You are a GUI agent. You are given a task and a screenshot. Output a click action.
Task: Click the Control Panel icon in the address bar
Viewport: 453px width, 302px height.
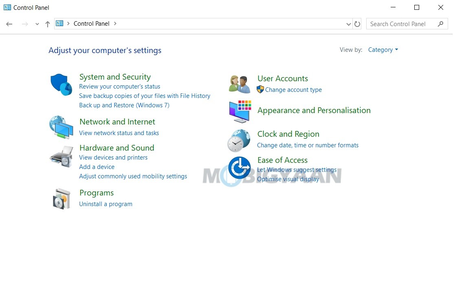point(59,23)
